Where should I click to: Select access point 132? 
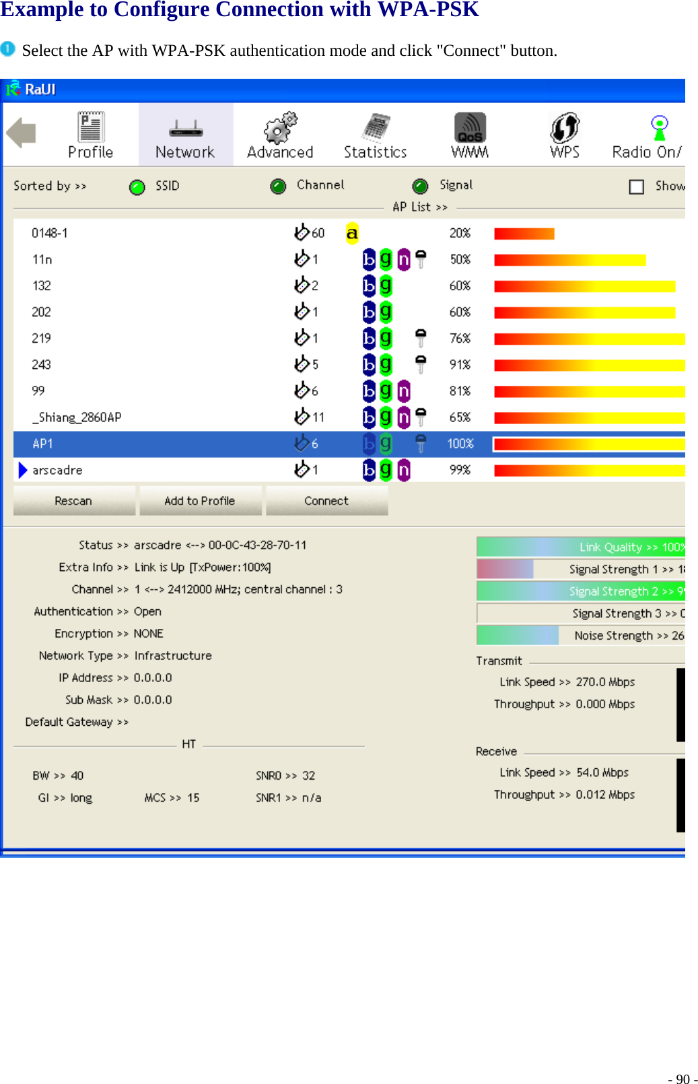[349, 285]
